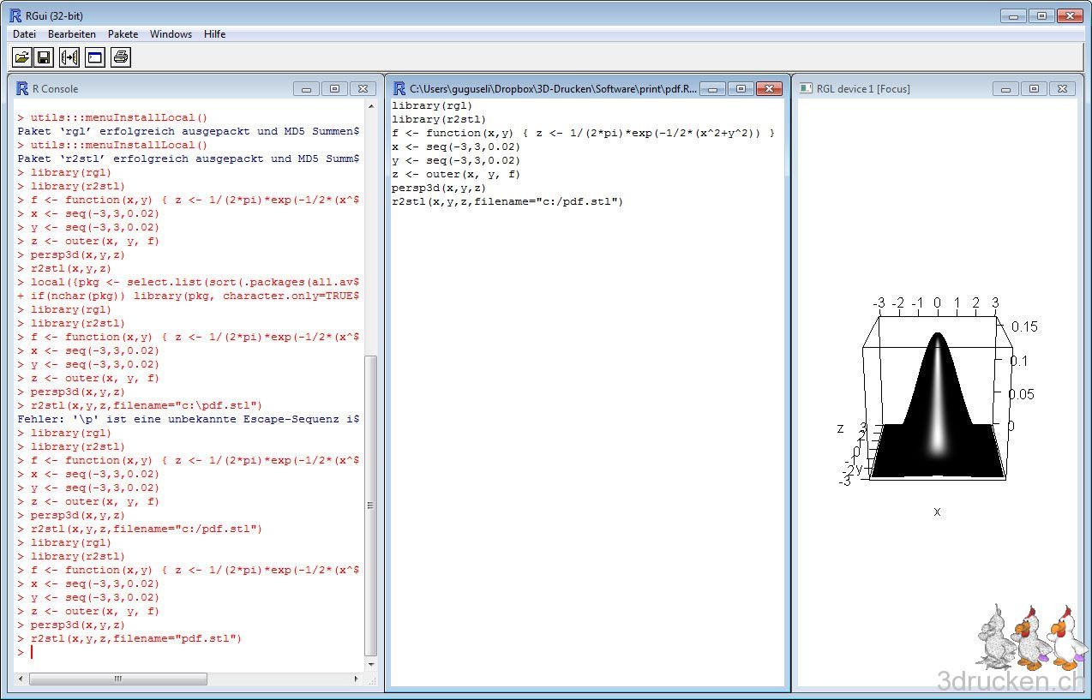Image resolution: width=1092 pixels, height=700 pixels.
Task: Maximize the pdf.R script editor window
Action: 741,88
